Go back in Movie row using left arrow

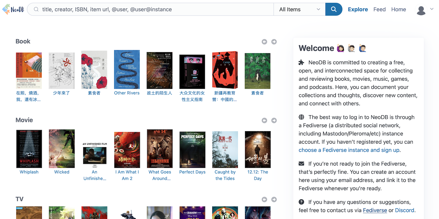pos(264,120)
